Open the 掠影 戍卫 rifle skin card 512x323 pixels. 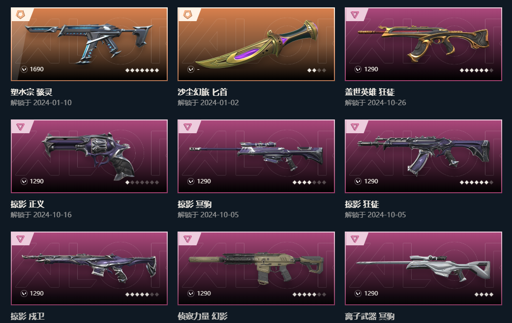pos(89,268)
